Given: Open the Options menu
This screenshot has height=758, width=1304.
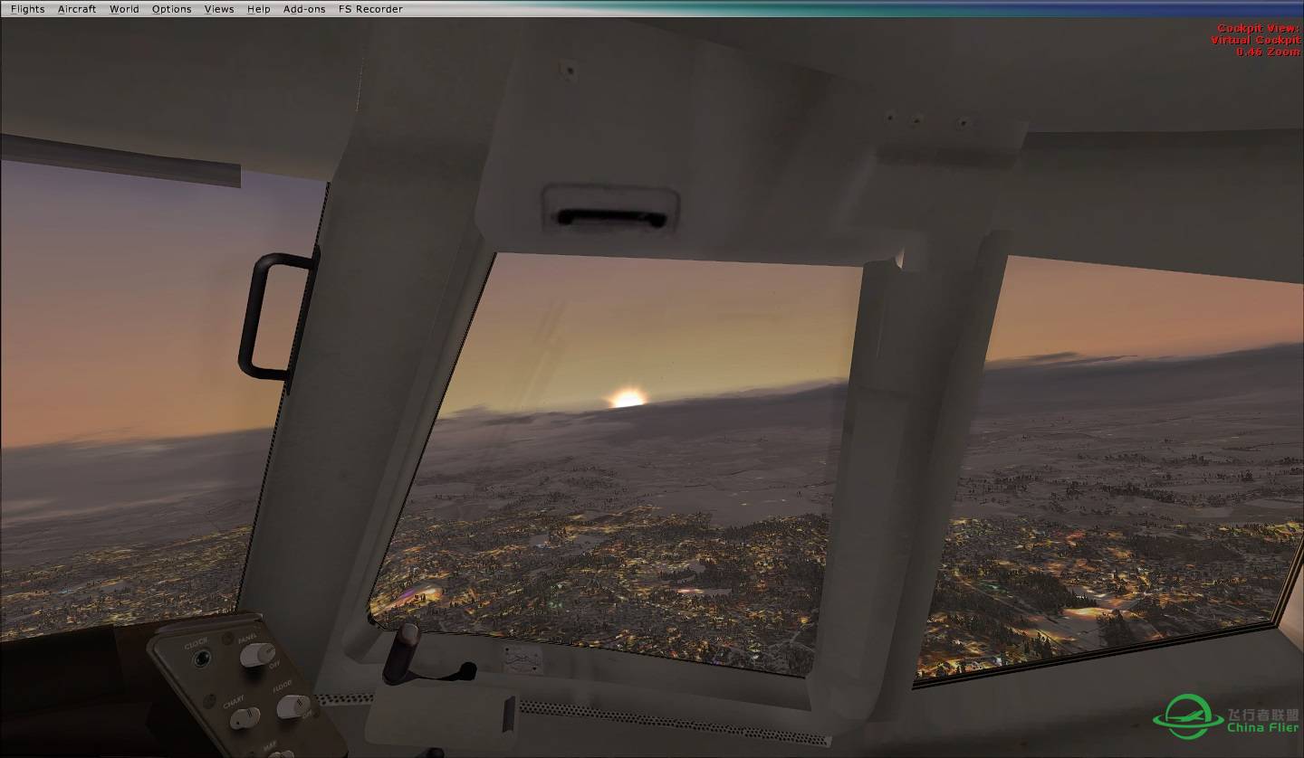Looking at the screenshot, I should click(171, 9).
